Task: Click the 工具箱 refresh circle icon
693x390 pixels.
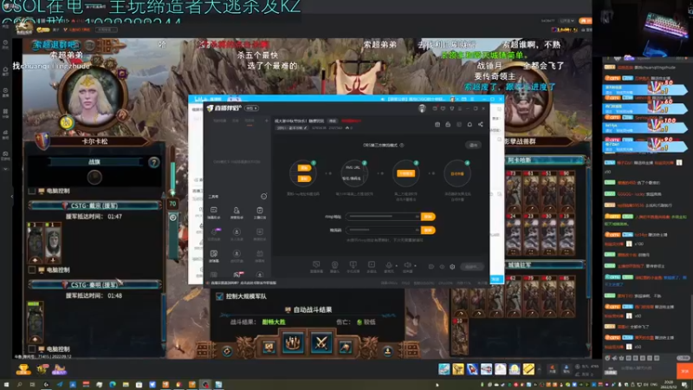Action: [264, 196]
